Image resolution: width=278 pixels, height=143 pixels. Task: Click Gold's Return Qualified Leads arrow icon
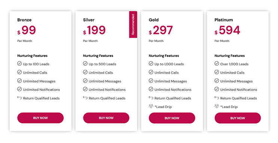point(151,98)
